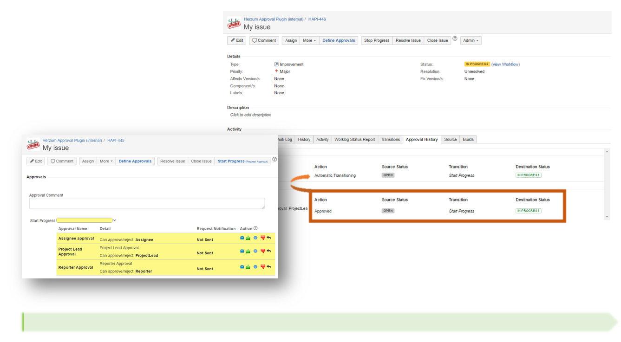
Task: Open Herzum Approval Plugin project link above HAPI-445
Action: [x=72, y=140]
